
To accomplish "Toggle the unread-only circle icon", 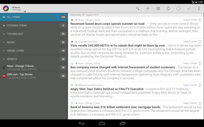I will point(178,8).
